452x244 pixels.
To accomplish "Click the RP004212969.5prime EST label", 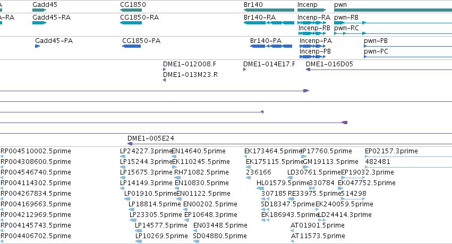I will tap(36, 215).
